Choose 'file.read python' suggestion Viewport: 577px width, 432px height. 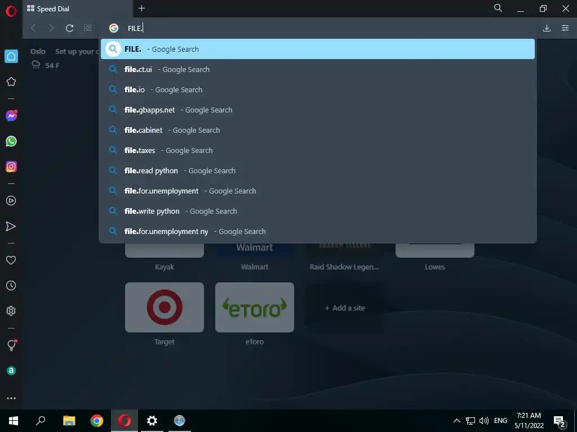[x=318, y=170]
